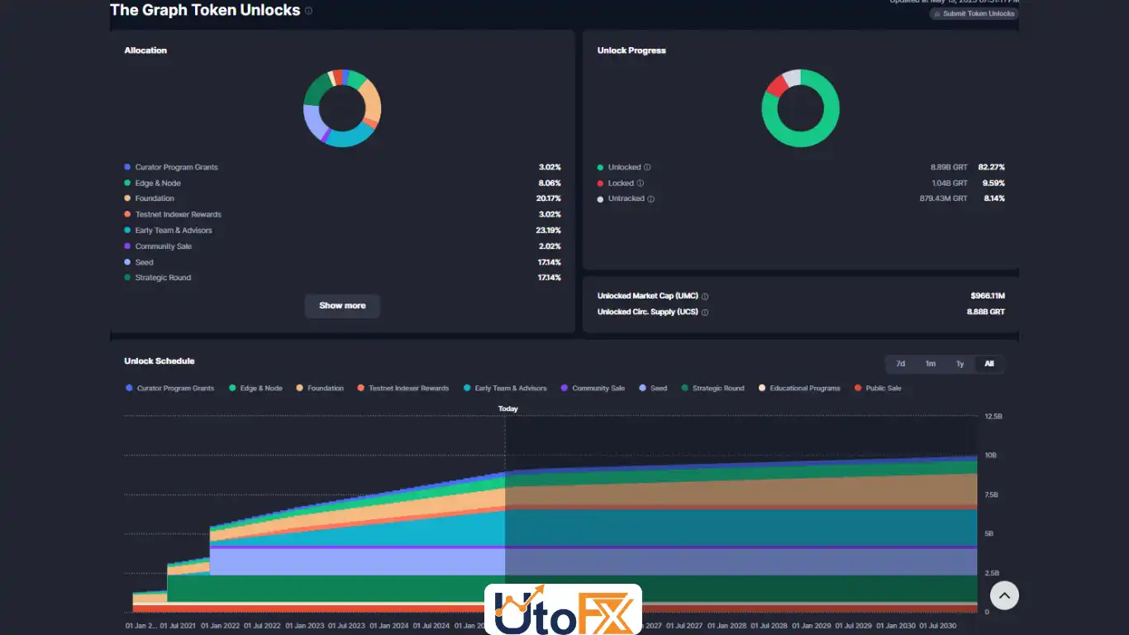1129x635 pixels.
Task: Click the 7.5B label on the chart axis
Action: coord(992,494)
